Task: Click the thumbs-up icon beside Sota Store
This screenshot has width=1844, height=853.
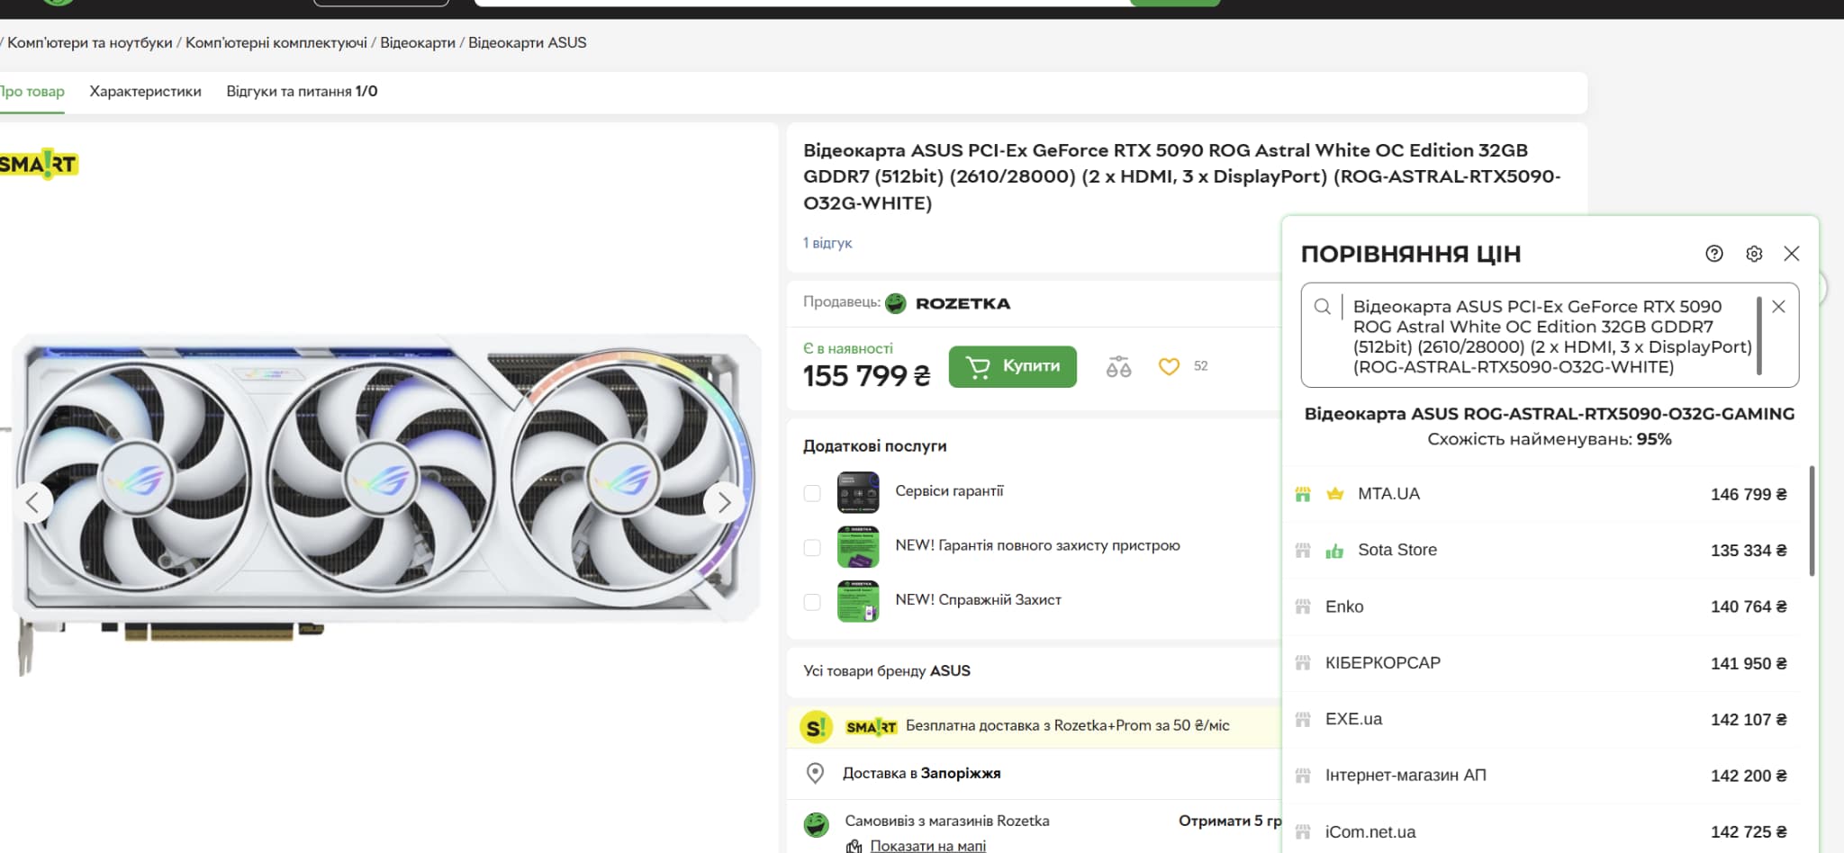Action: click(1334, 549)
